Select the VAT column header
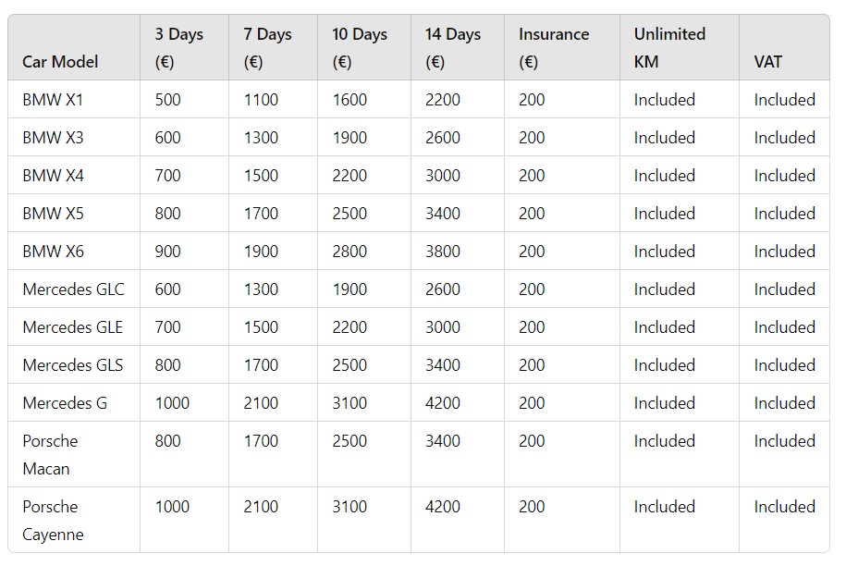 point(767,62)
